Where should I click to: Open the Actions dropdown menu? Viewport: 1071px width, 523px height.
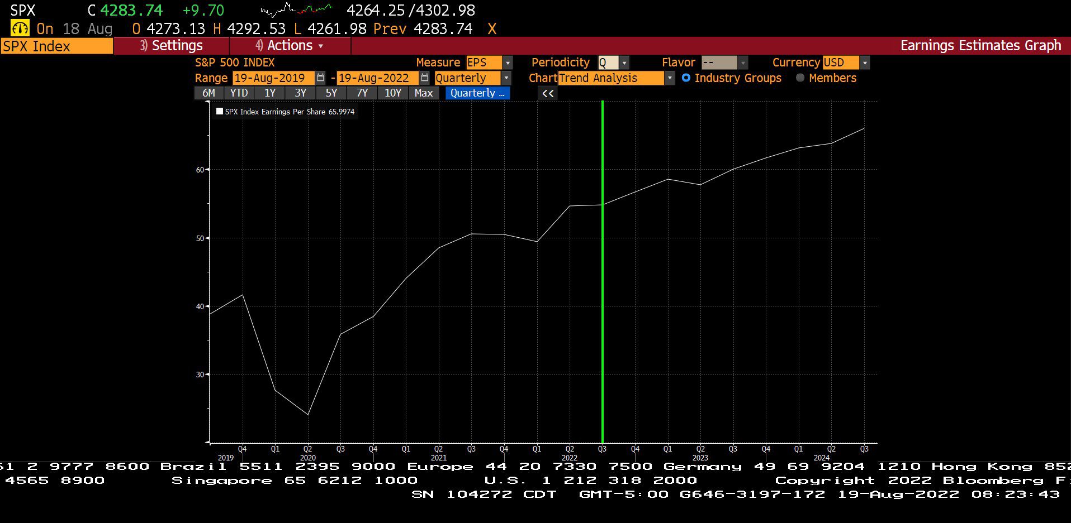pyautogui.click(x=290, y=46)
